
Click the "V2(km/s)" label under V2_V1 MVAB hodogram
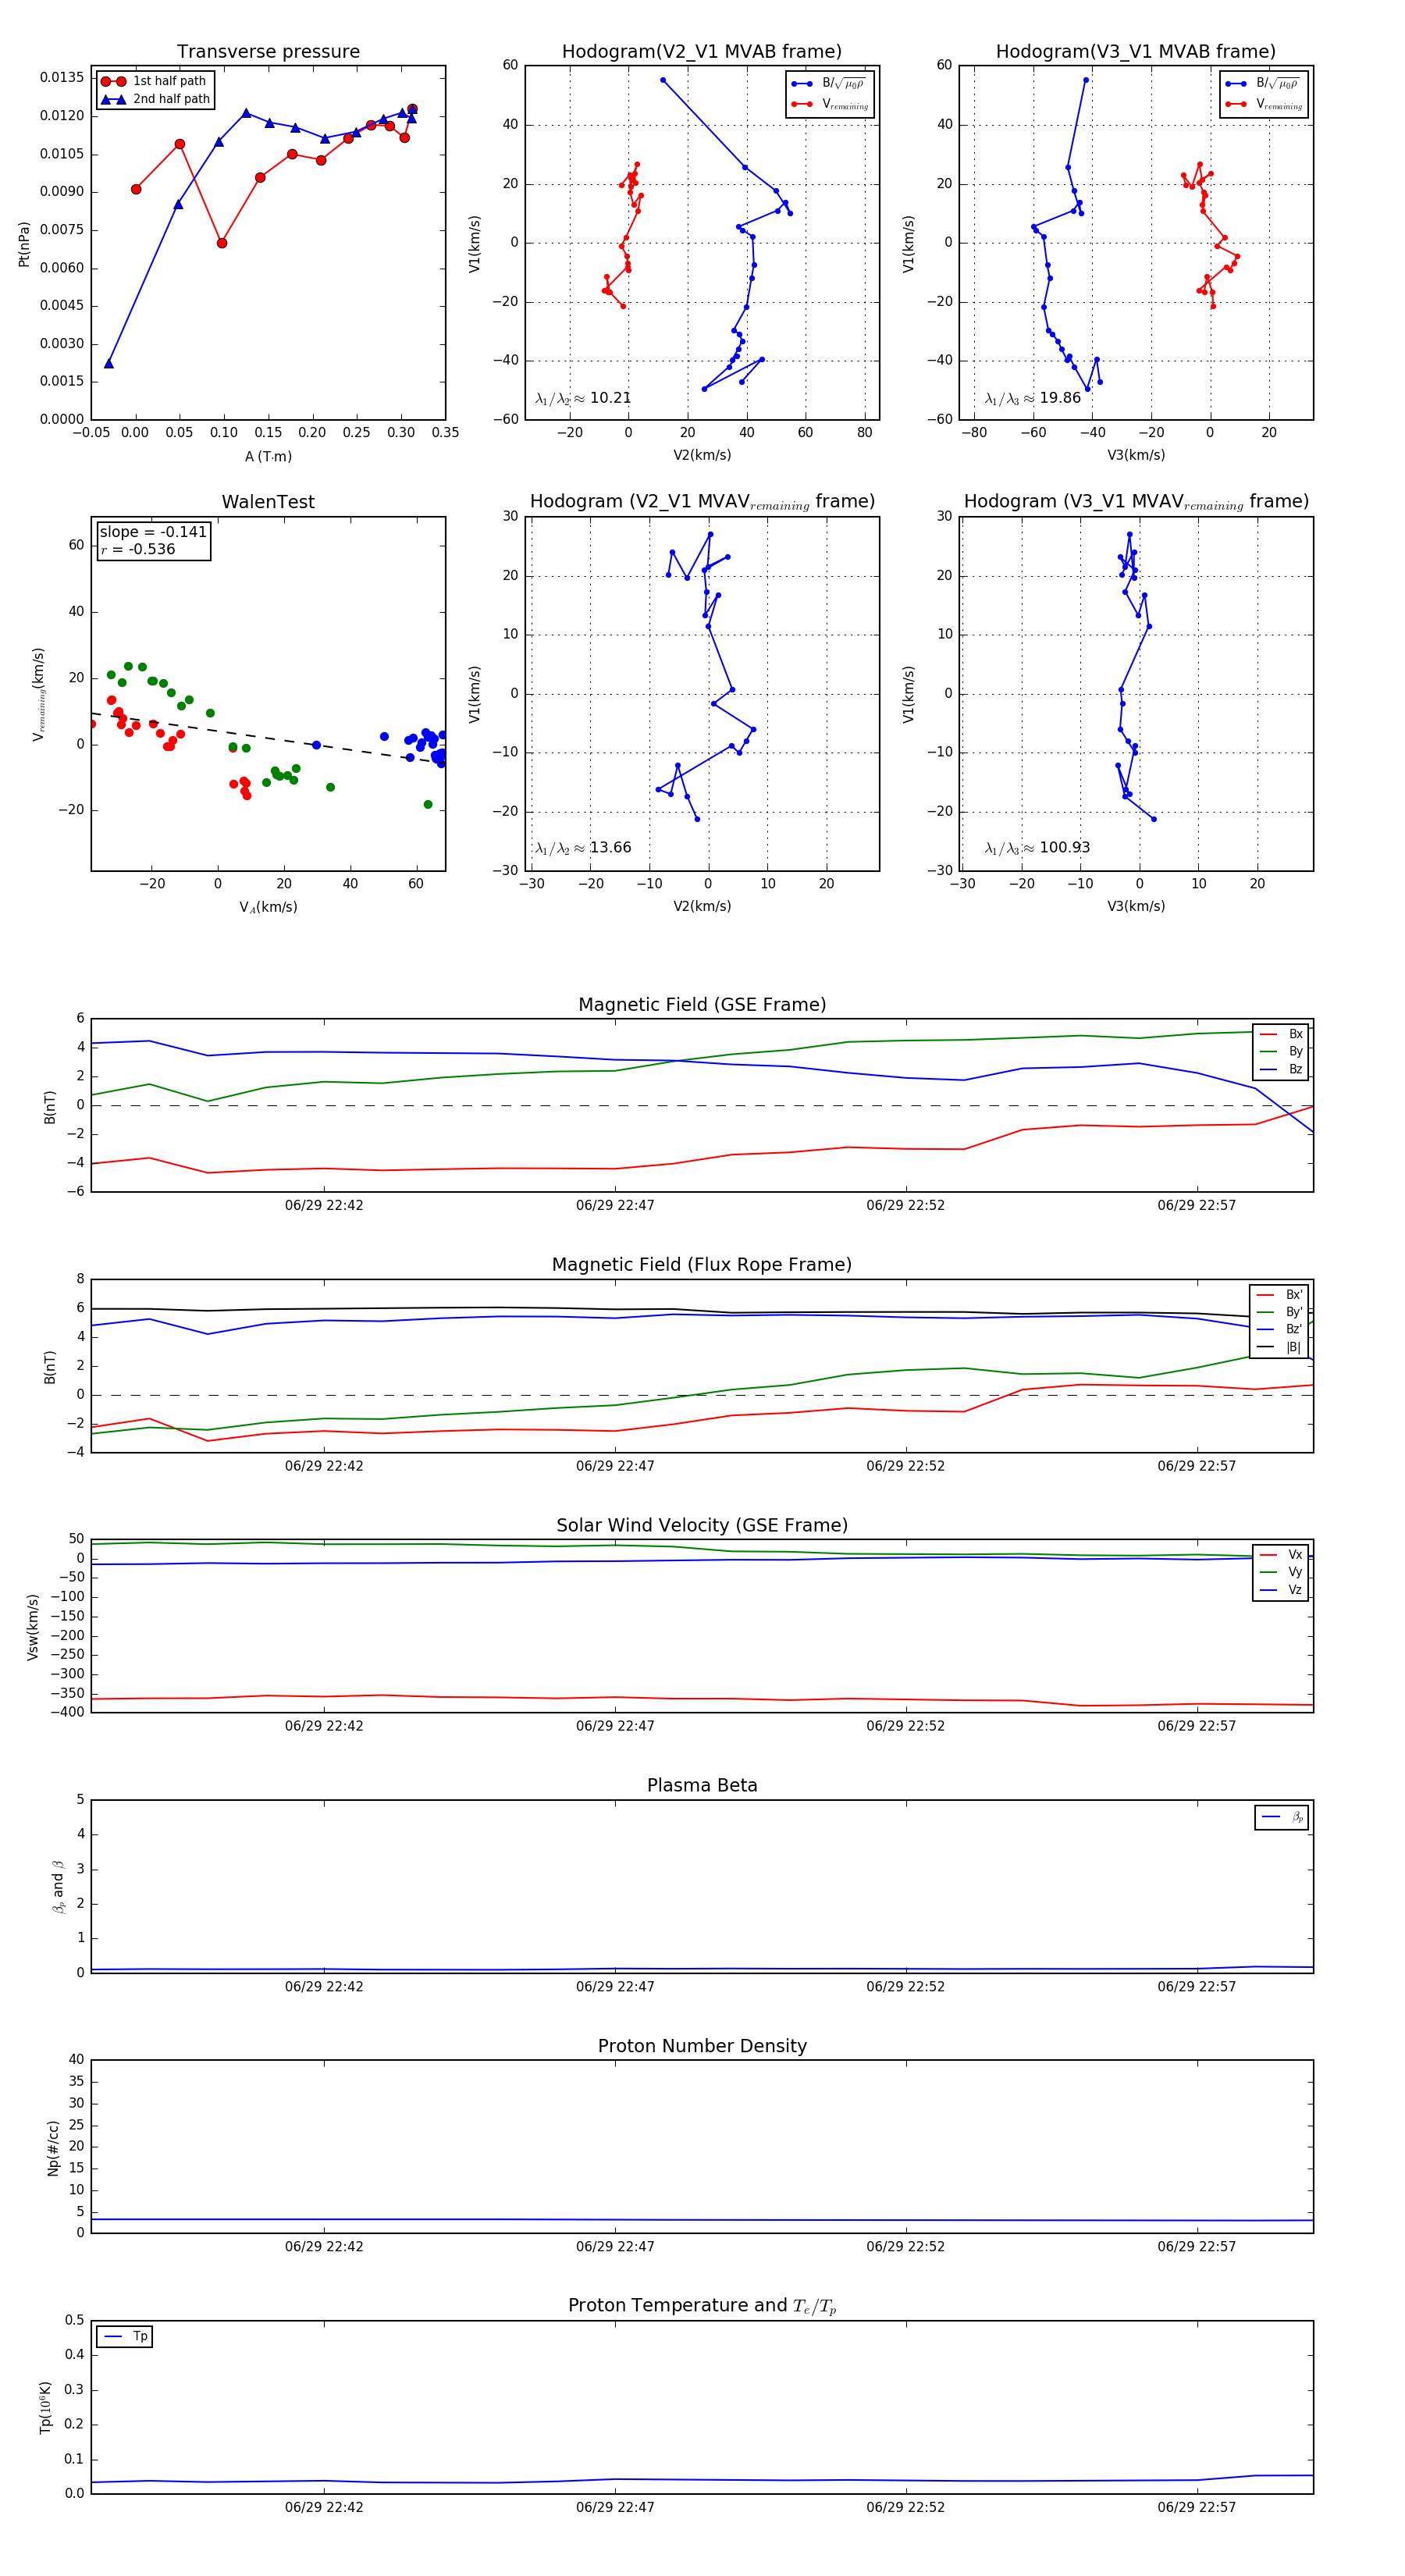[x=702, y=456]
